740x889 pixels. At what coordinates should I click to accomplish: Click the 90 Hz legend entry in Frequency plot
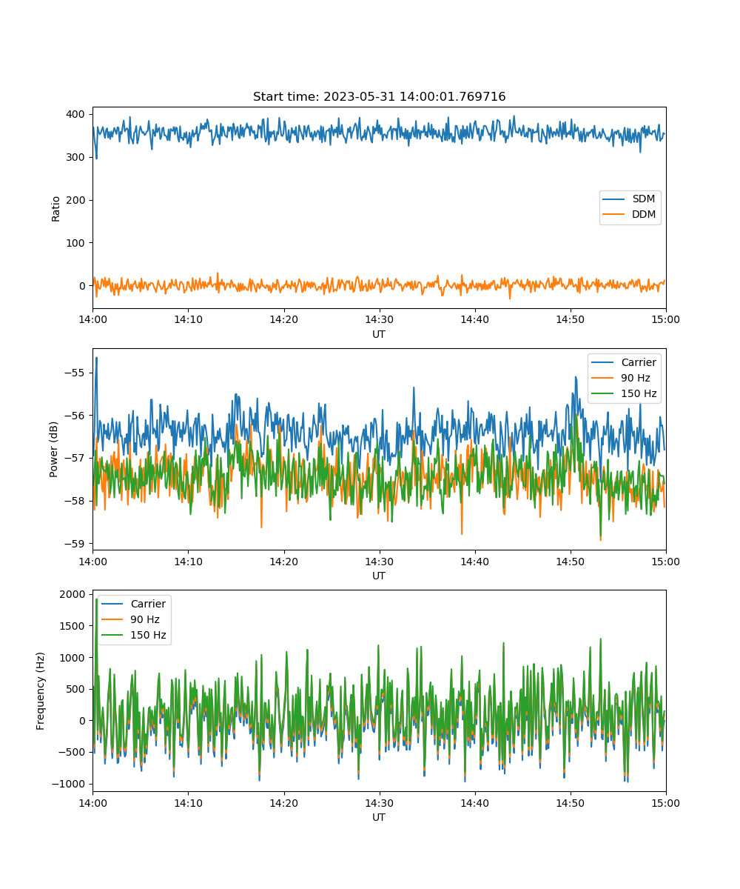(x=130, y=619)
